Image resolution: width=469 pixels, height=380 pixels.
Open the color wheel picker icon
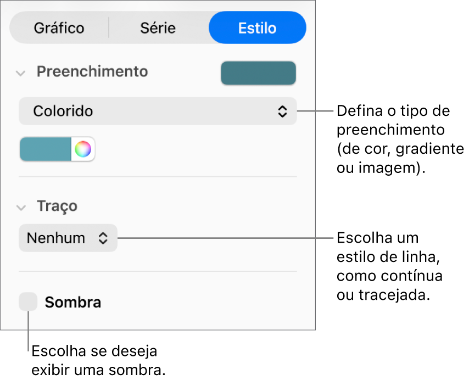(x=83, y=149)
